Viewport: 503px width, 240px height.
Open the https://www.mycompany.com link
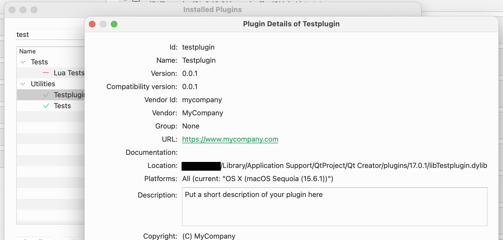(x=230, y=139)
